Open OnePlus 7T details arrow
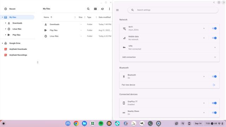This screenshot has width=226, height=127. coord(204,103)
